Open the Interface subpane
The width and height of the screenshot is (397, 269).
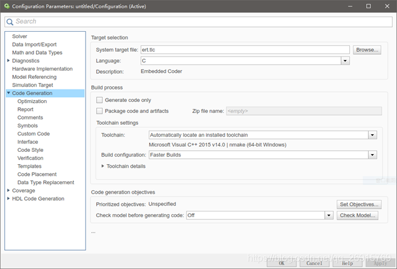click(28, 142)
